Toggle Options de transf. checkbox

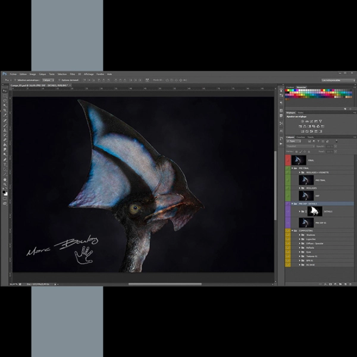(59, 80)
